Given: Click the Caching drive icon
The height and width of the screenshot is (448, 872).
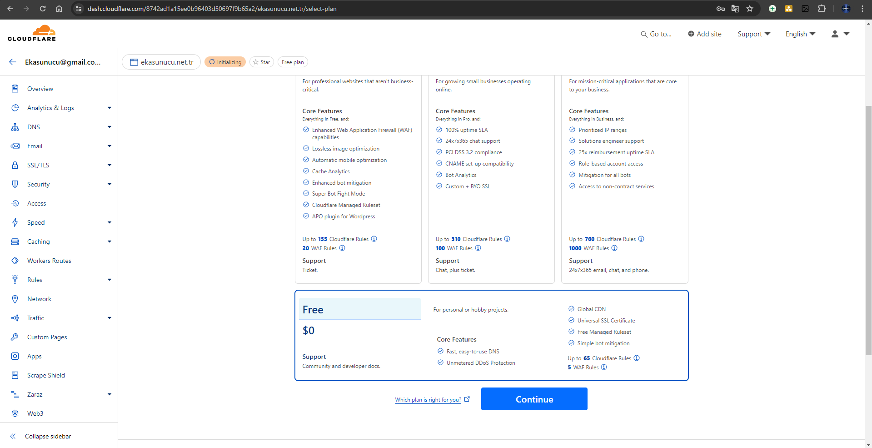Looking at the screenshot, I should pyautogui.click(x=15, y=242).
